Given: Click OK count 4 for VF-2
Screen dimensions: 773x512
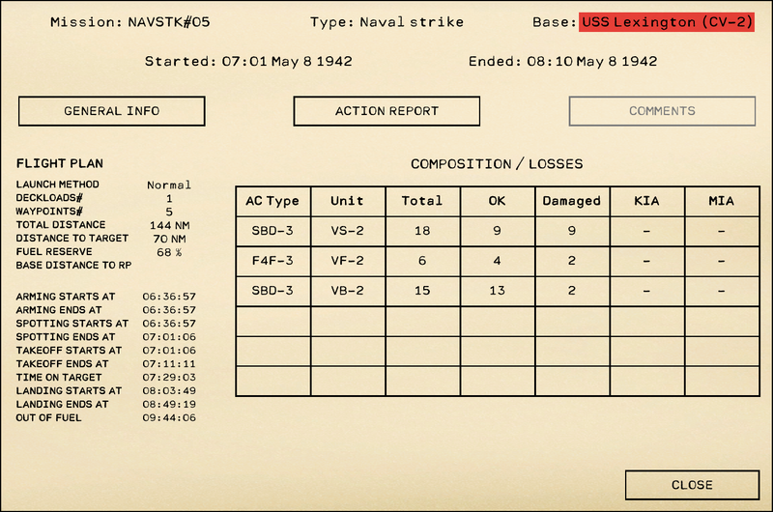Looking at the screenshot, I should [497, 261].
